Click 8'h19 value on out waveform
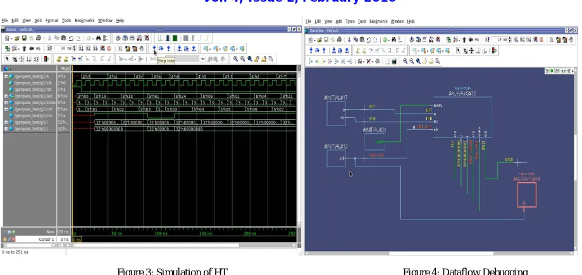The image size is (582, 275). click(101, 97)
